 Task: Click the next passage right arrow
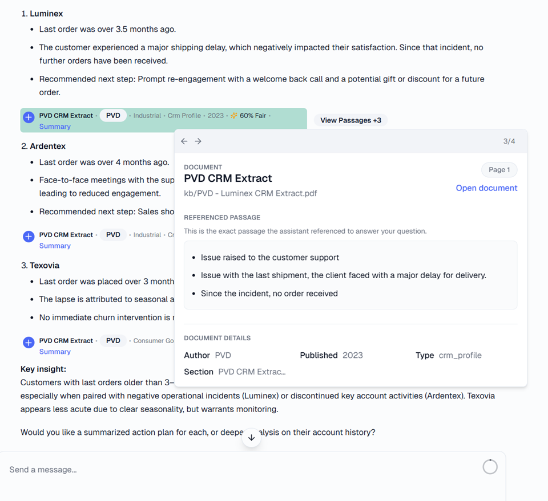(x=198, y=141)
